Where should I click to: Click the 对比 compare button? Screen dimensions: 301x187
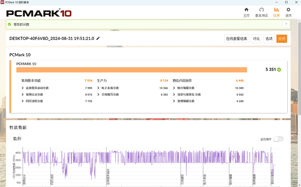pyautogui.click(x=256, y=39)
